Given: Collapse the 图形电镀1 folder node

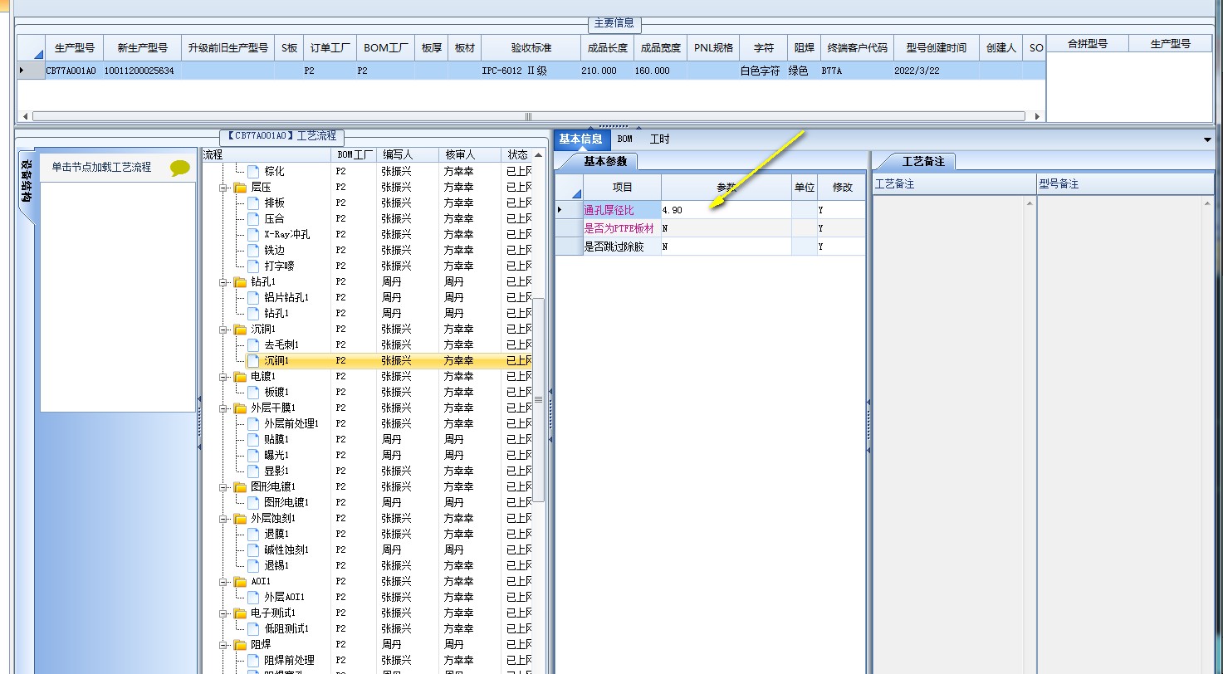Looking at the screenshot, I should point(224,487).
